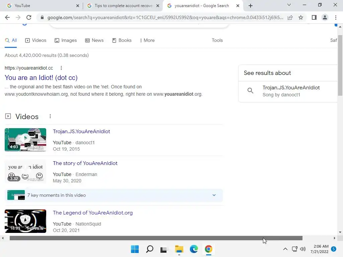The height and width of the screenshot is (257, 343).
Task: Play The story of YouAreAnIdiot thumbnail
Action: pyautogui.click(x=25, y=172)
